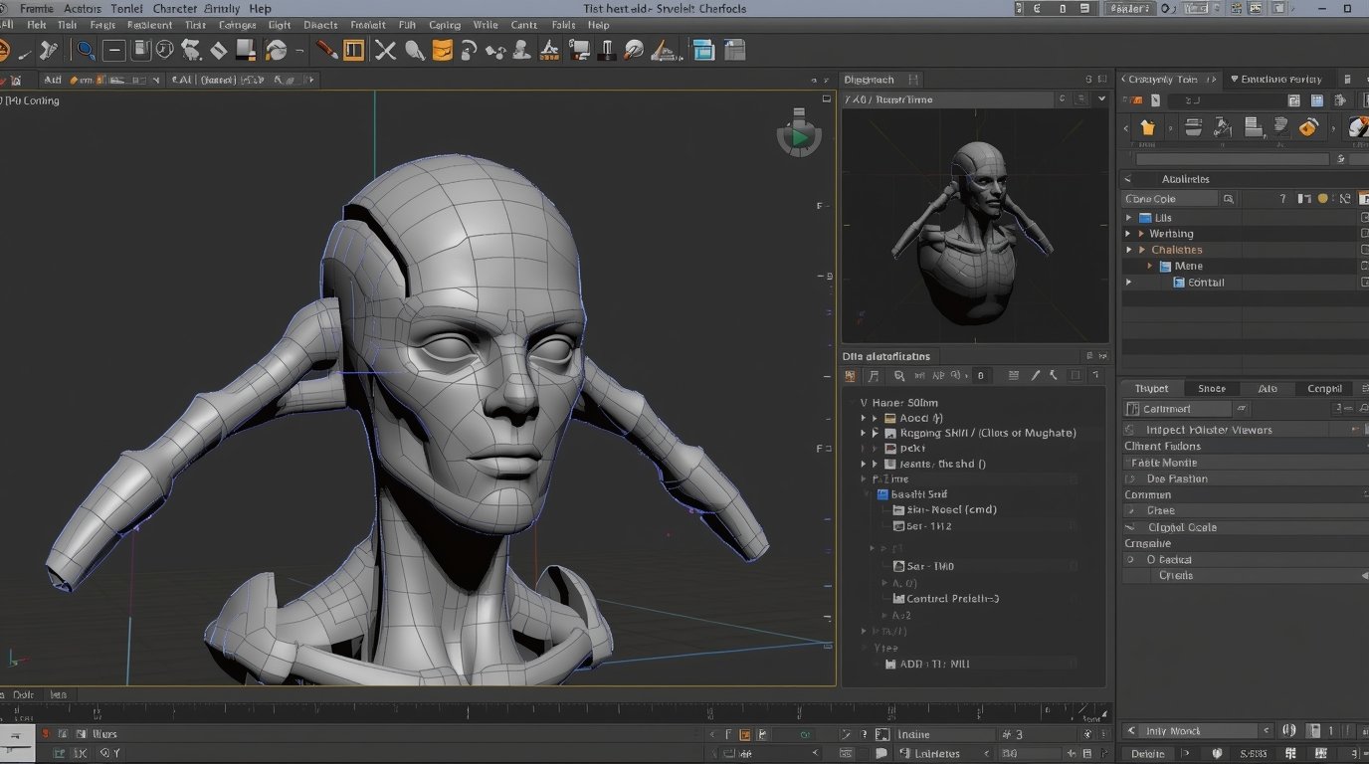Click the crossed-lines cut tool icon

click(385, 50)
